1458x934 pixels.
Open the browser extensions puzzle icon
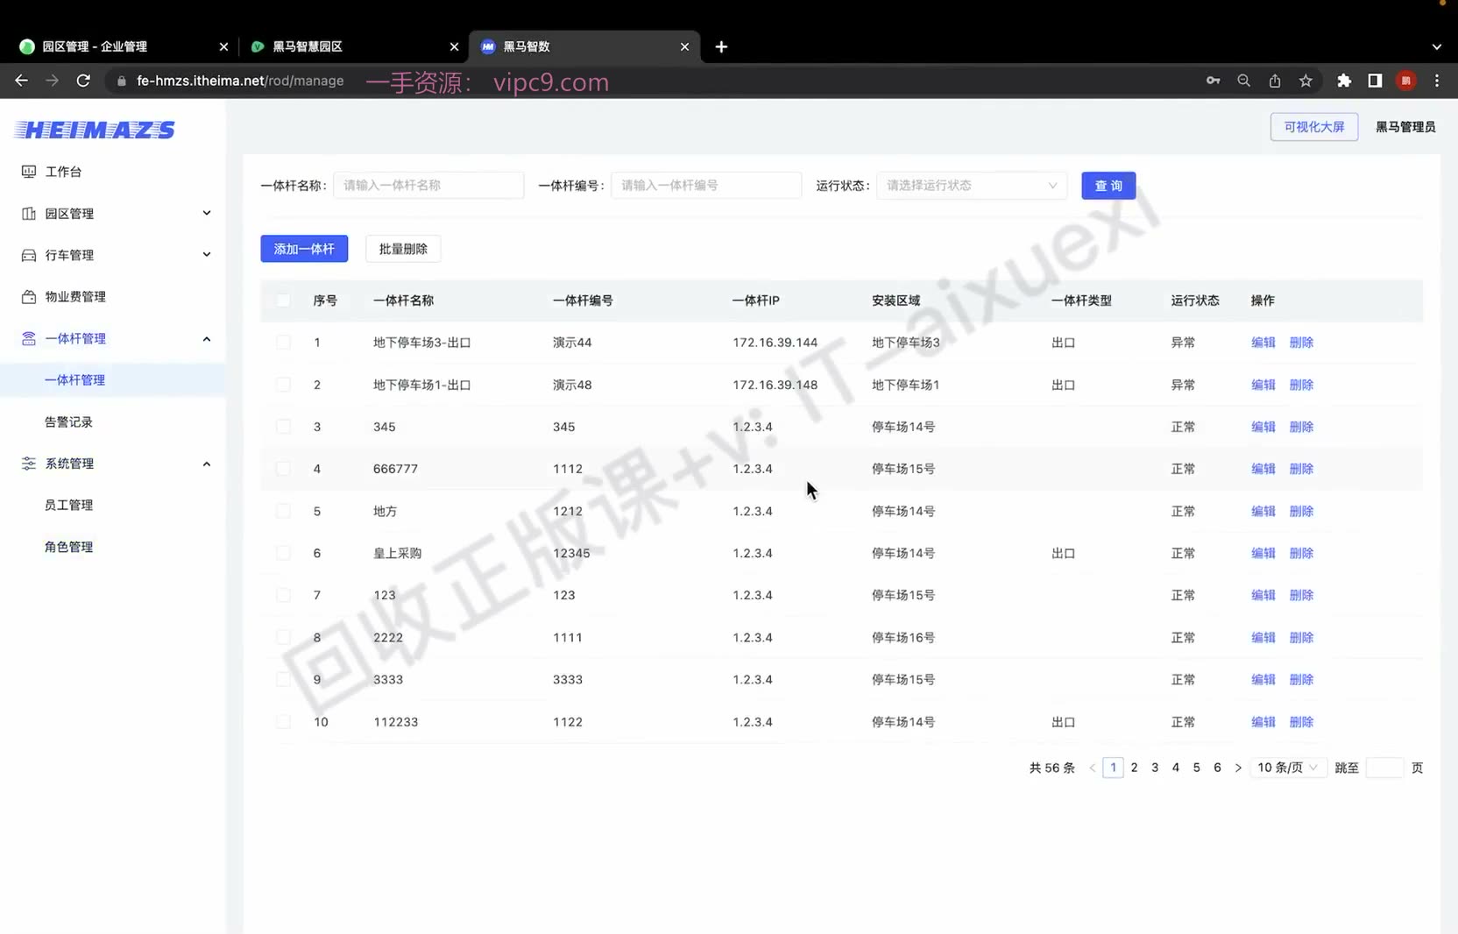tap(1344, 81)
